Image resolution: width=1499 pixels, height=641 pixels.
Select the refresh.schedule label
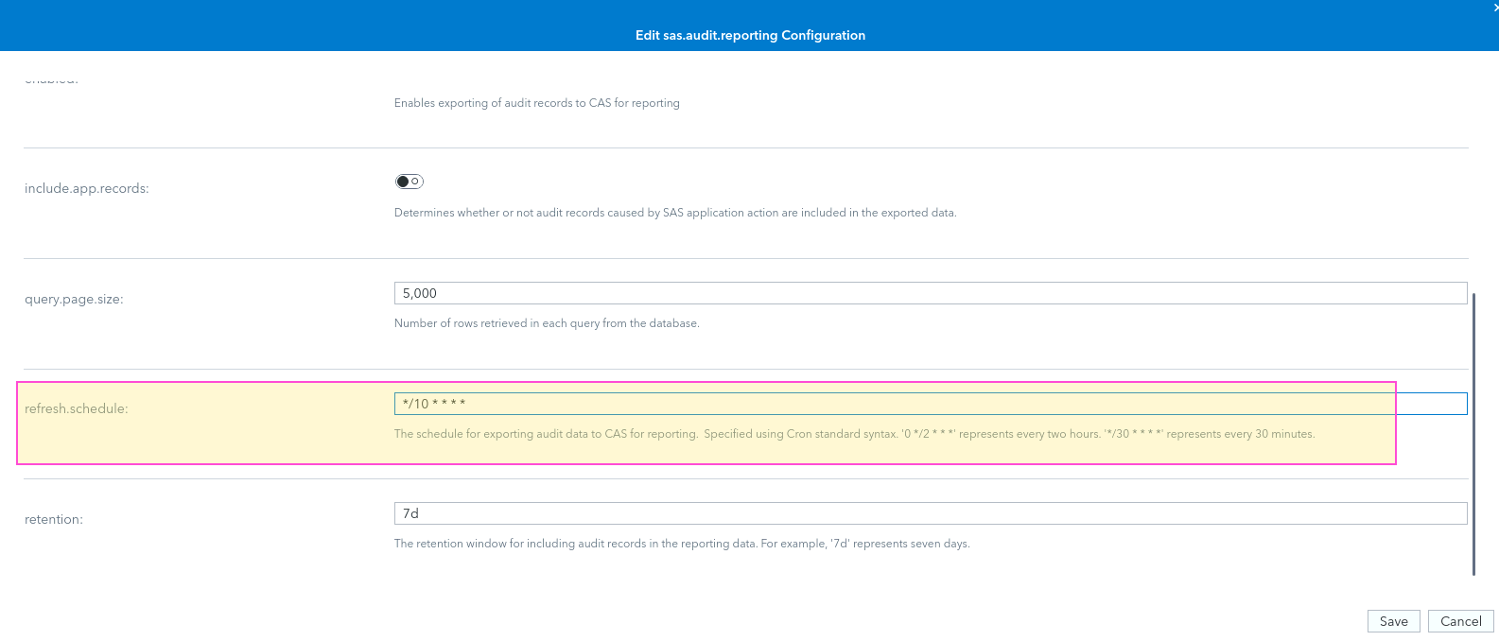[76, 408]
